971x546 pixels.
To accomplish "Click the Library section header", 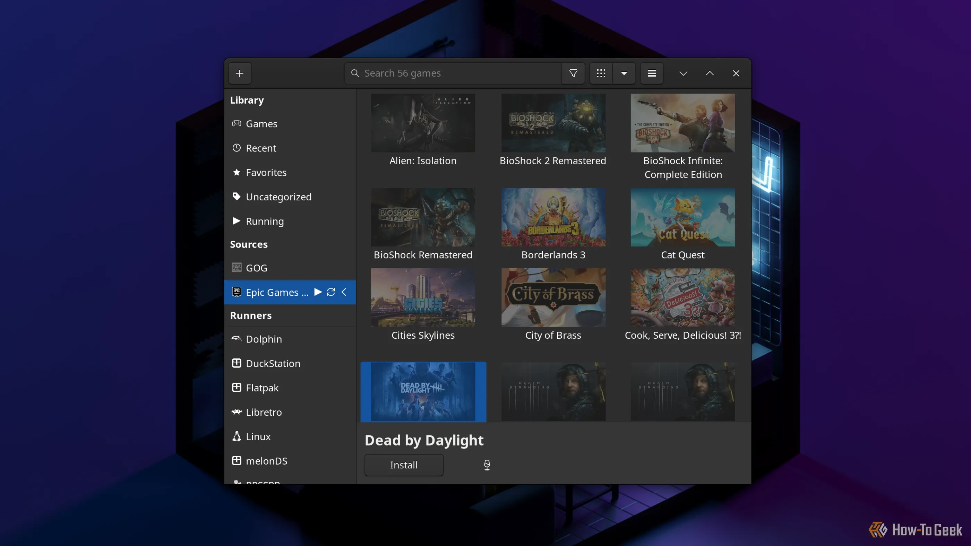I will 247,100.
